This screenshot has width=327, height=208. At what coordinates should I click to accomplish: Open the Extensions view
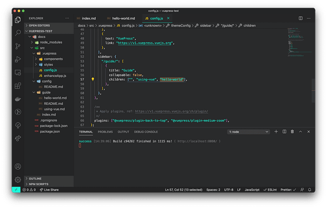click(18, 86)
